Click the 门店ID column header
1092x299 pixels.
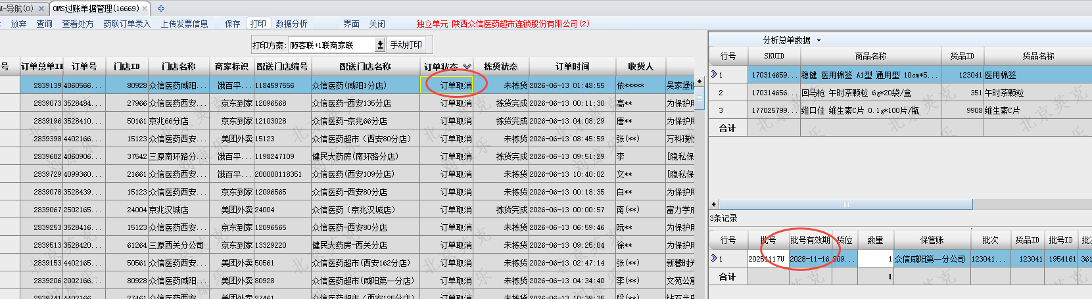pyautogui.click(x=127, y=66)
